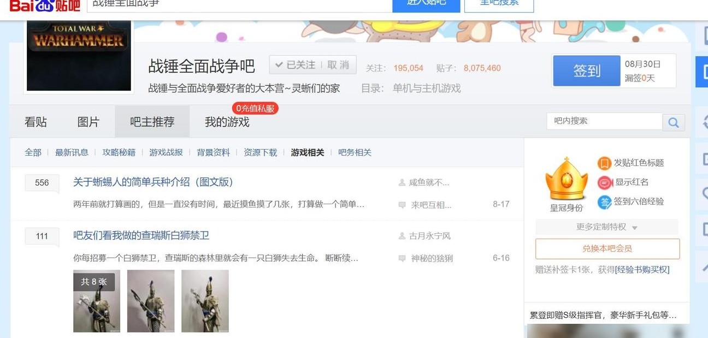Viewport: 708px width, 338px height.
Task: Click the followers count 195,054
Action: tap(409, 68)
